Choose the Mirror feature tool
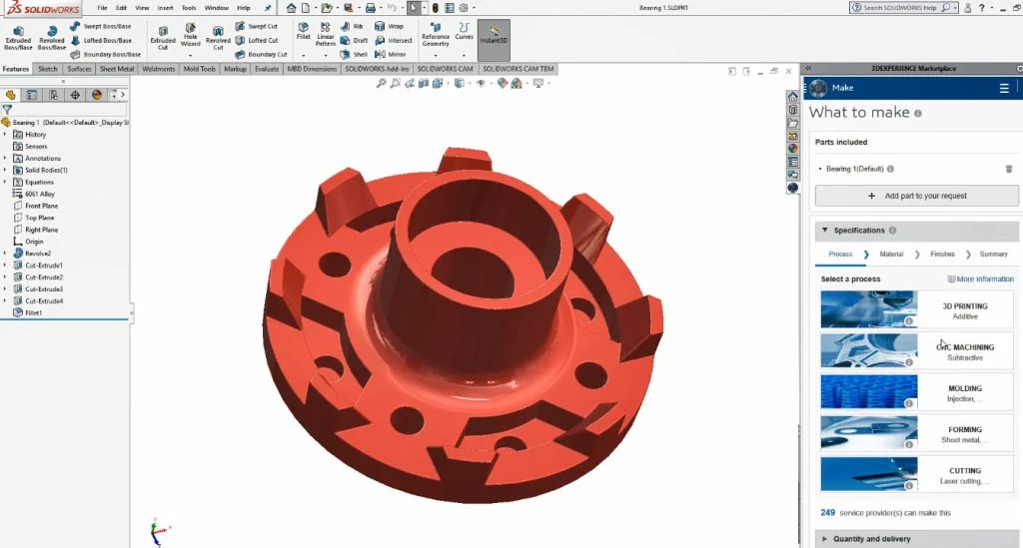 (x=391, y=55)
